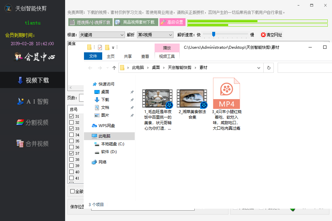Uncheck row 33 checkbox
The image size is (332, 221).
[72, 128]
